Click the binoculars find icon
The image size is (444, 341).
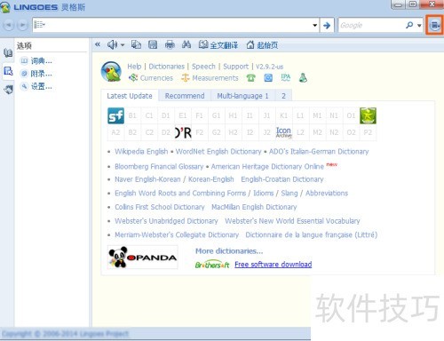click(186, 44)
